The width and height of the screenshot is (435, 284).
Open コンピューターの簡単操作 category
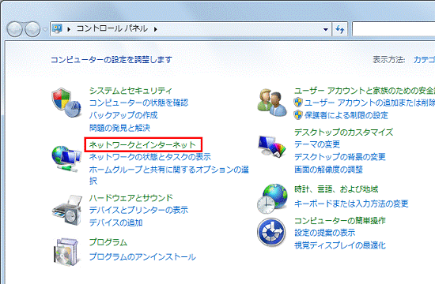[340, 220]
